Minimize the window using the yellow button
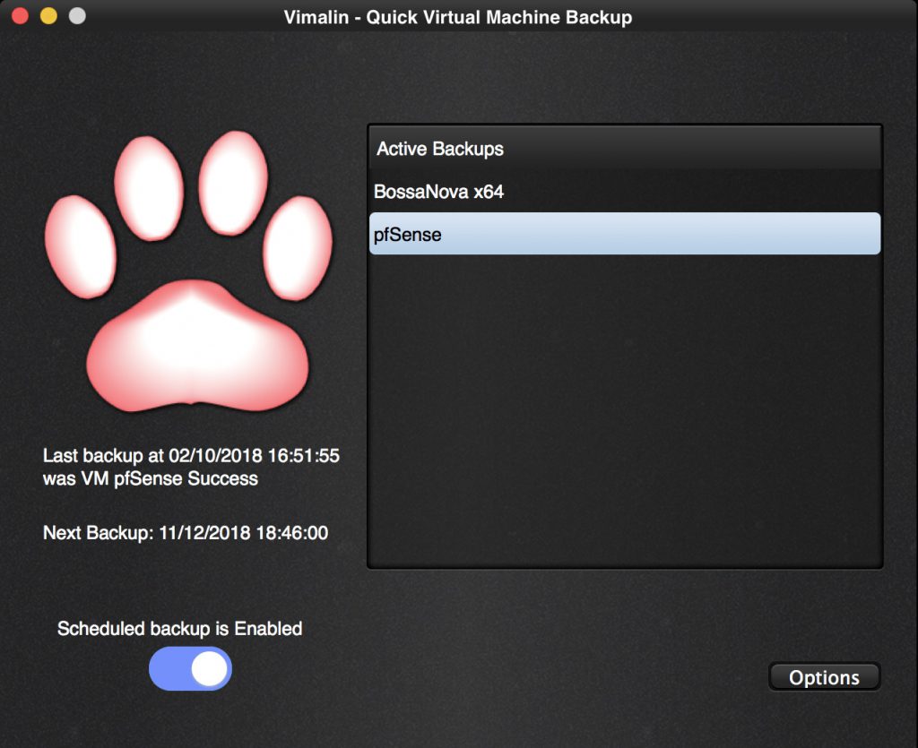 point(48,16)
